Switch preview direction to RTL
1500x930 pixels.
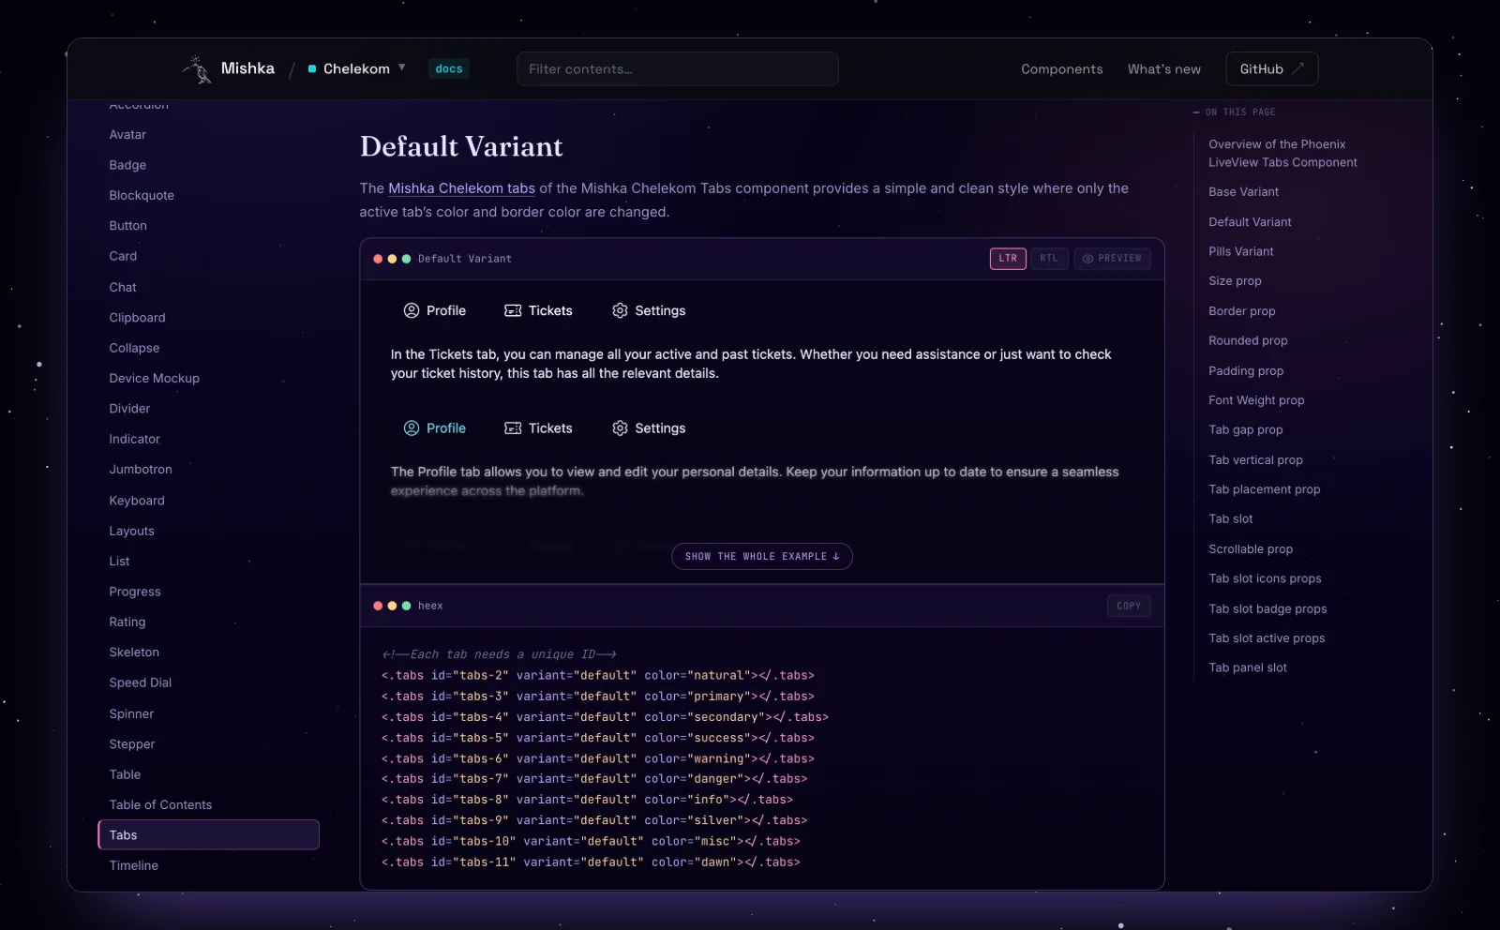click(x=1049, y=259)
